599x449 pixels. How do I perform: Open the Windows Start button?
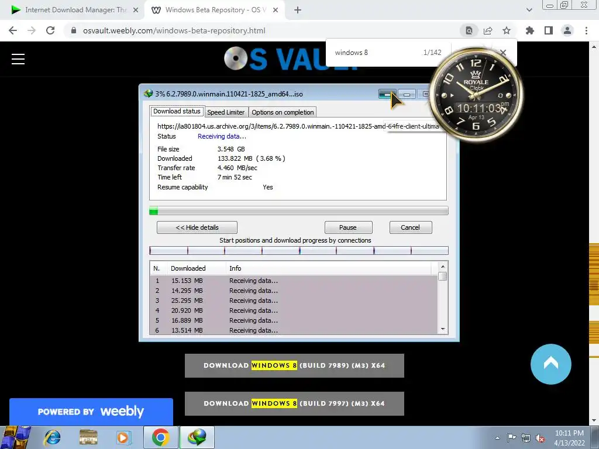(16, 437)
